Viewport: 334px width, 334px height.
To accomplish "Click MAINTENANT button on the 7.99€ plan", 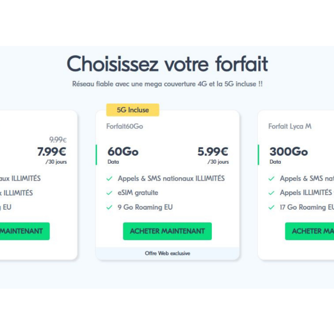I will click(25, 231).
